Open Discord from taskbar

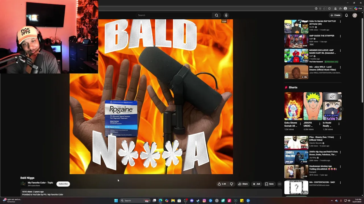click(x=192, y=201)
